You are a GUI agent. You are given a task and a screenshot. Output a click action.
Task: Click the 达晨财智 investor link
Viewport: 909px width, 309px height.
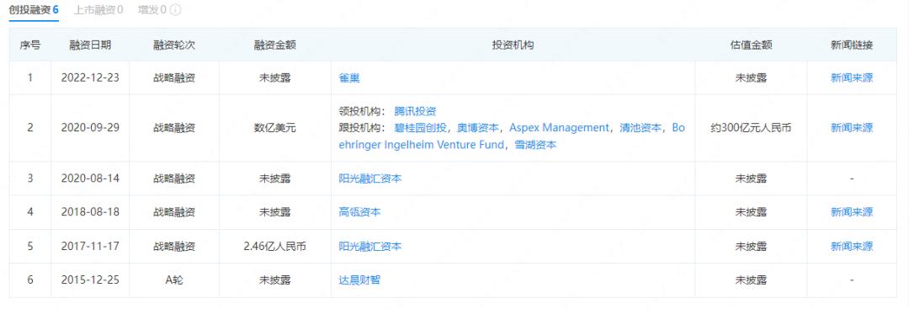click(359, 280)
